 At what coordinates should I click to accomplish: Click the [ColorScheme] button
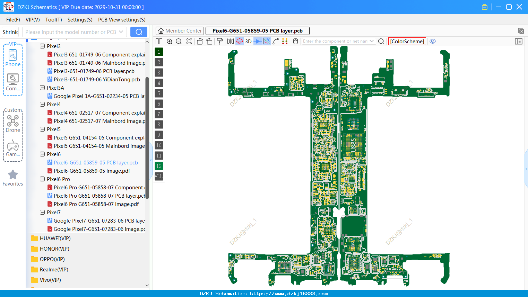(407, 41)
